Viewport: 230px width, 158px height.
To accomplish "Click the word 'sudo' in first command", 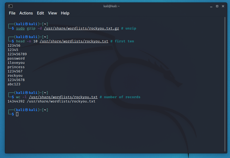I will [20, 28].
